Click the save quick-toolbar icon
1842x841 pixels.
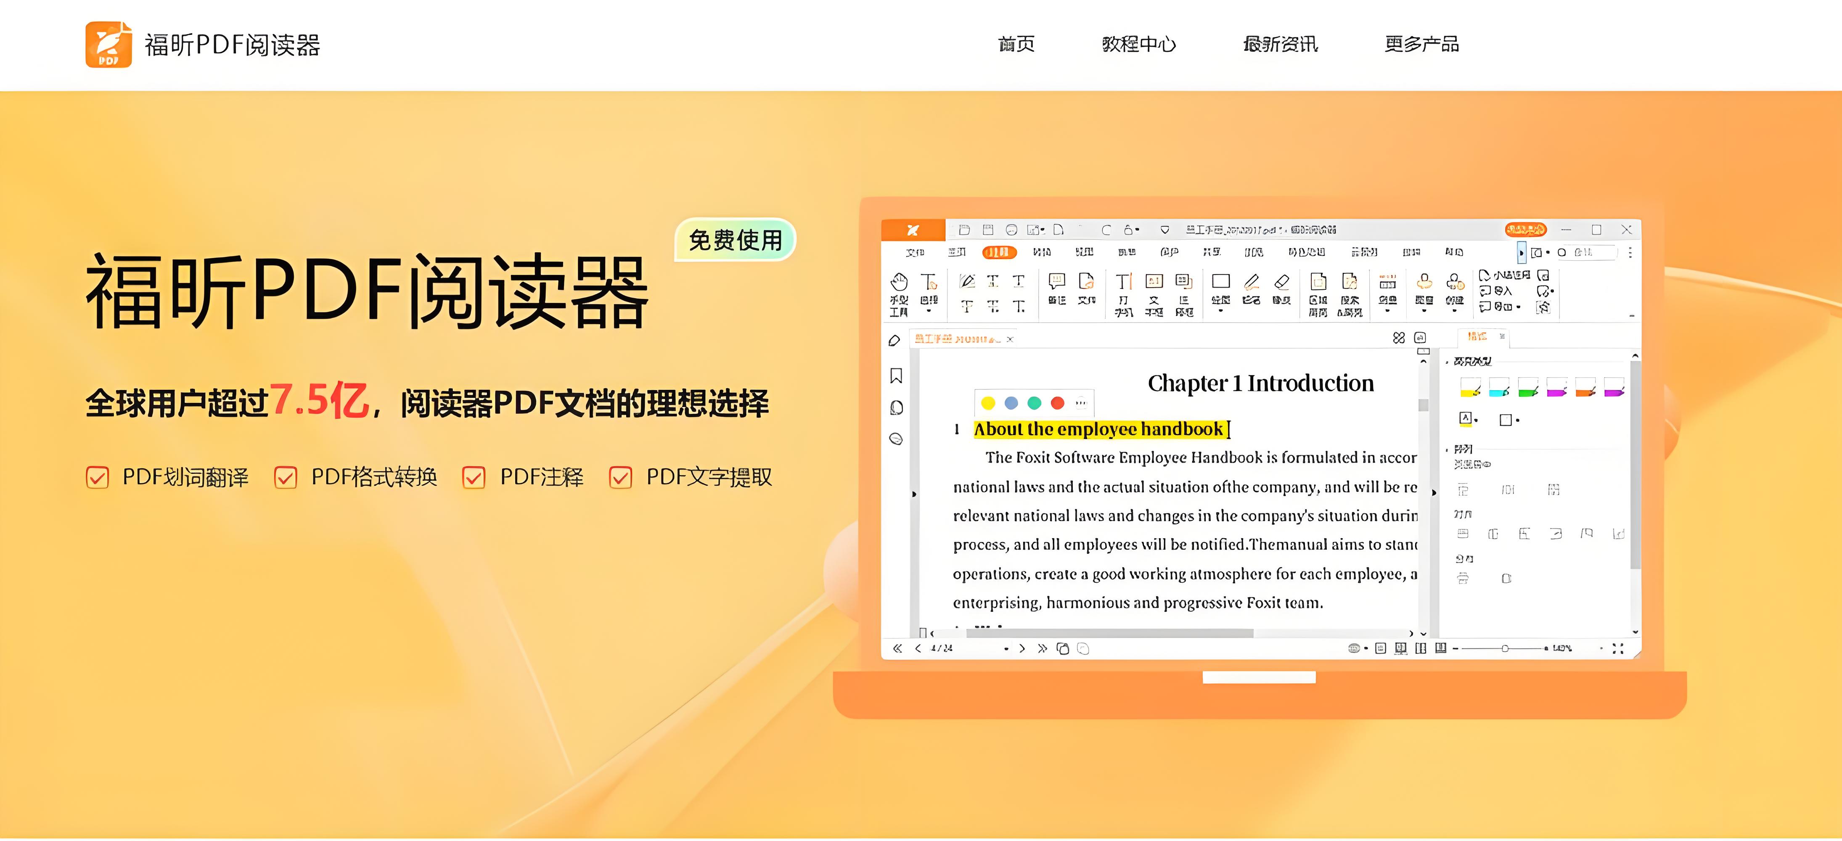(987, 230)
